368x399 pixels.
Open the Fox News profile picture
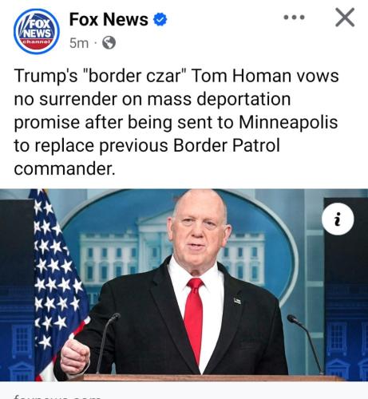click(37, 31)
